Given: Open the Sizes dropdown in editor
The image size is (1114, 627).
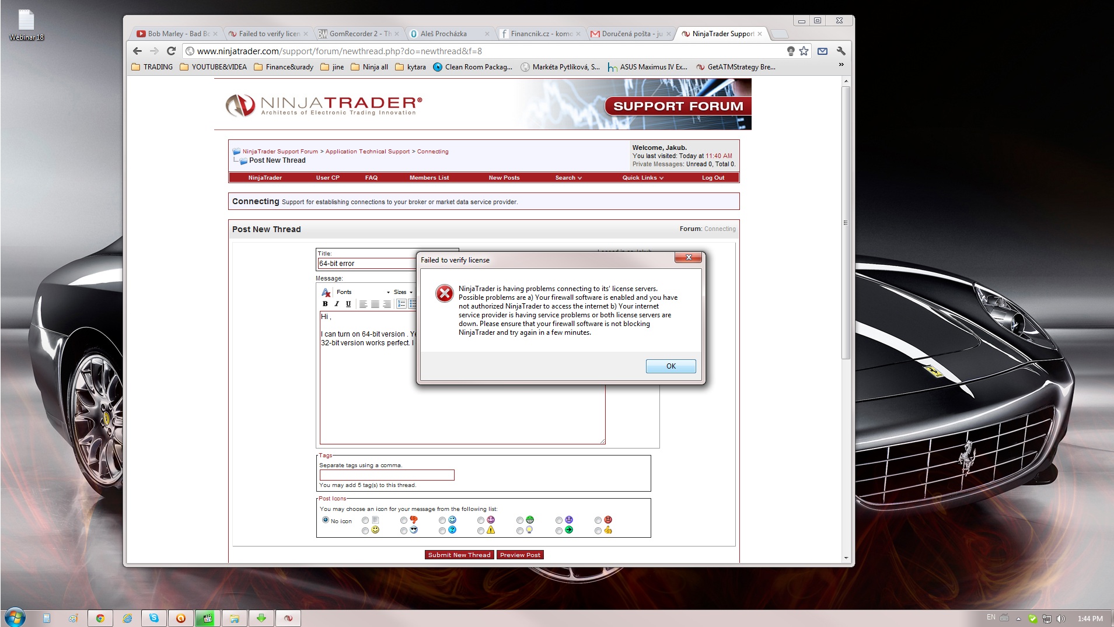Looking at the screenshot, I should [x=403, y=292].
